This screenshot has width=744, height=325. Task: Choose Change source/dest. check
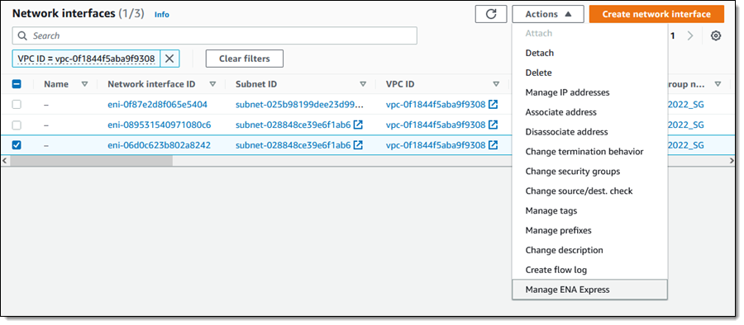coord(589,191)
